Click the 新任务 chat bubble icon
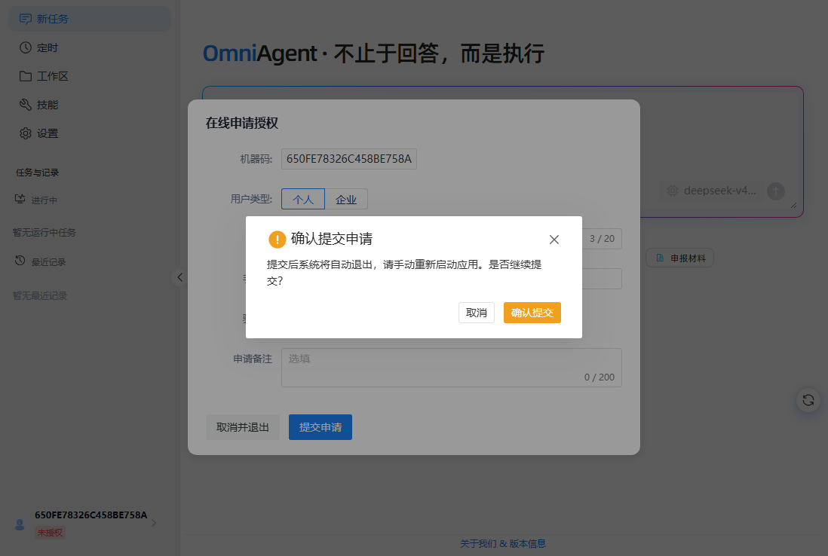This screenshot has height=556, width=828. 26,19
